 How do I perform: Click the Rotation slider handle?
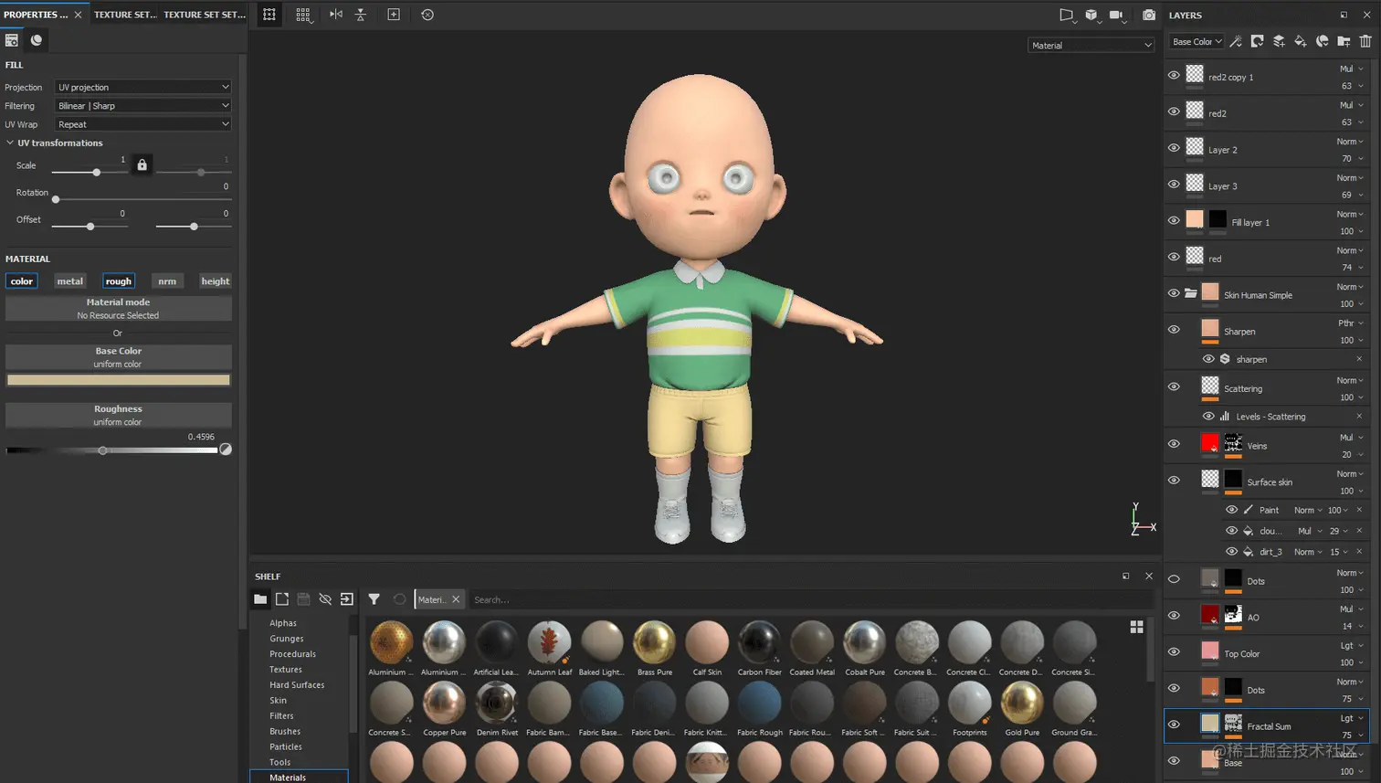coord(56,199)
